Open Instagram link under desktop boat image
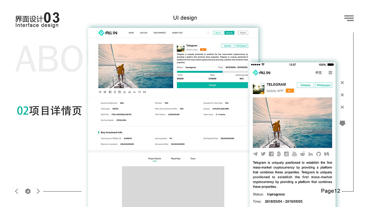Viewport: 369px width, 207px height. (x=120, y=92)
